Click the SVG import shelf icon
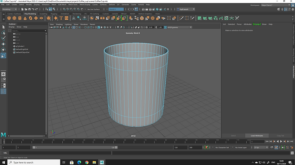Screen dimensions: 295x165 (x=67, y=18)
